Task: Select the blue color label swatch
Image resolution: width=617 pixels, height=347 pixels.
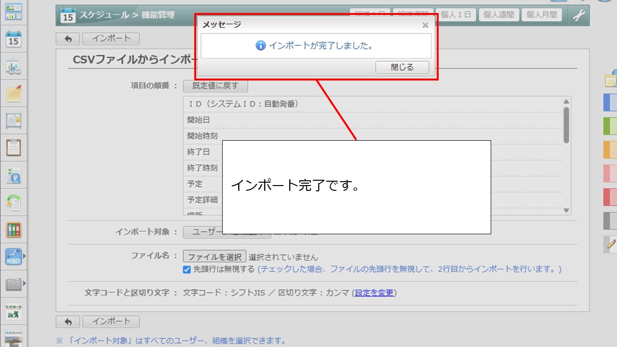Action: click(x=610, y=102)
